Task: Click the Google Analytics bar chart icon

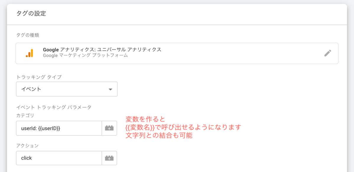Action: [x=29, y=53]
